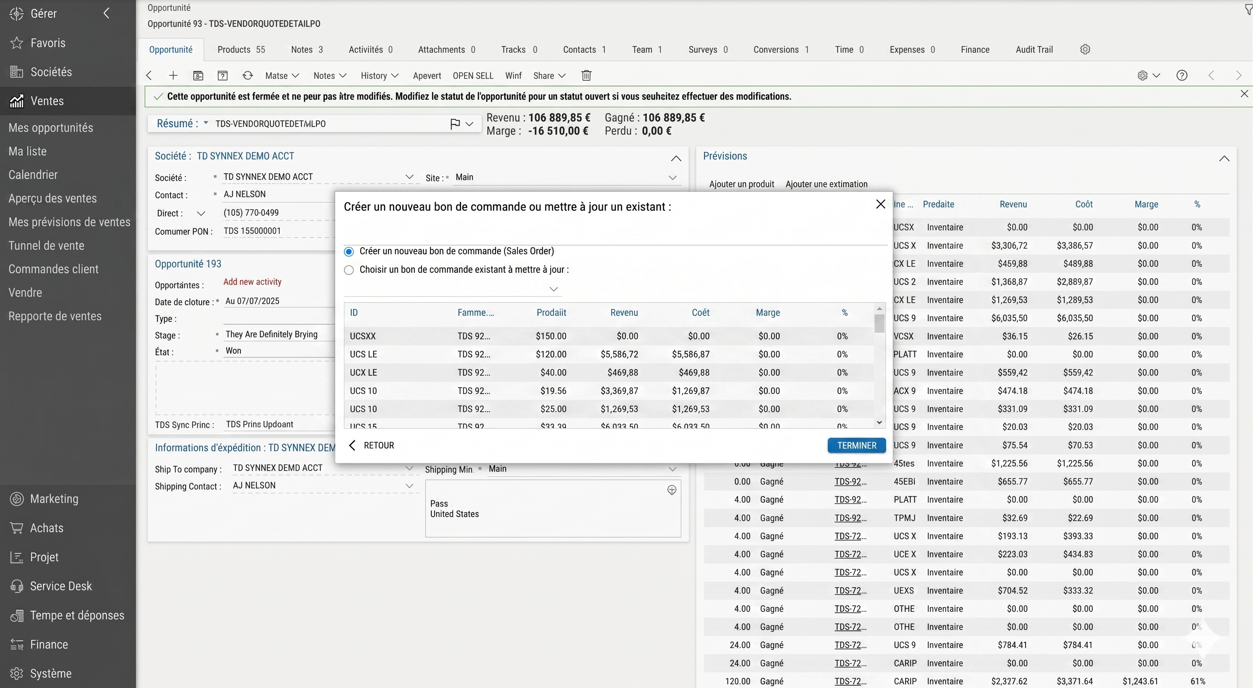1253x688 pixels.
Task: Open Achats shopping cart icon
Action: 17,528
